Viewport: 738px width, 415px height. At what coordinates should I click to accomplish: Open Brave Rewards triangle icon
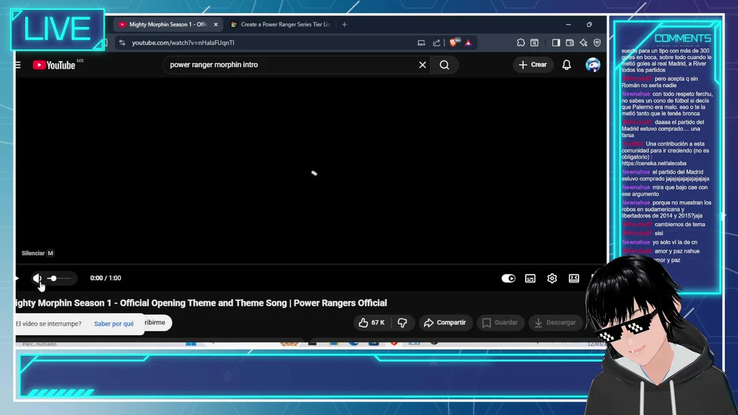[468, 43]
